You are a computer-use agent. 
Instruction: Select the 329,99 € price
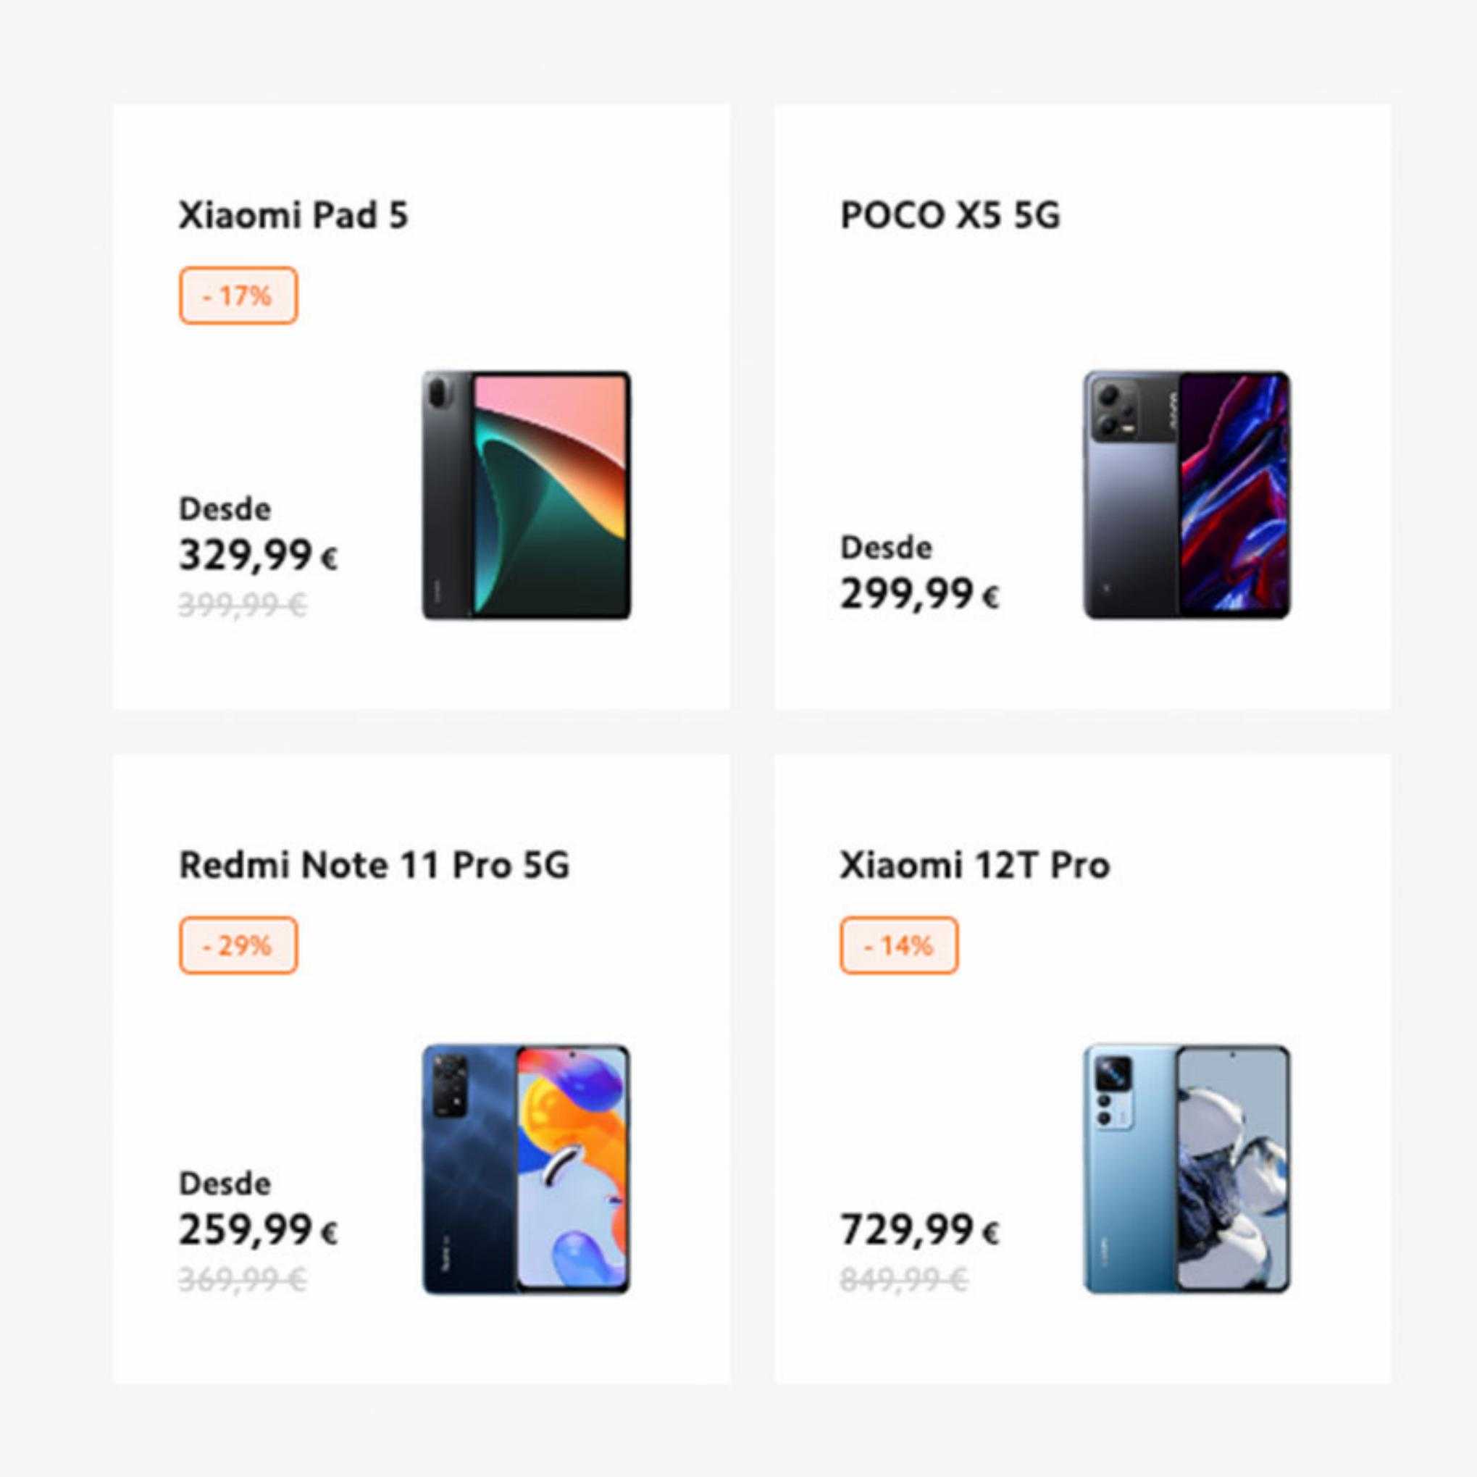pos(259,556)
